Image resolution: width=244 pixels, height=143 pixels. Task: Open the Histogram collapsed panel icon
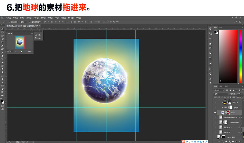[36, 35]
